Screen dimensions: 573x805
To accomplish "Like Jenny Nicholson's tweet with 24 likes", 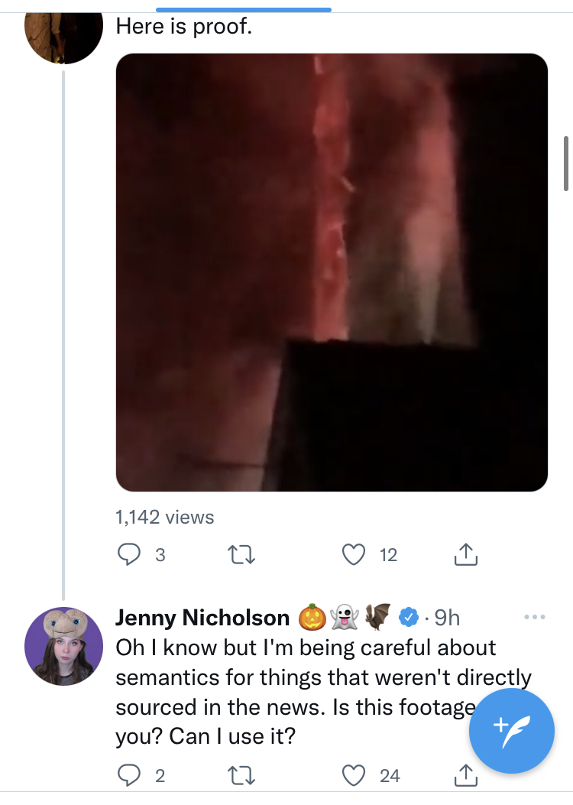I will click(354, 775).
